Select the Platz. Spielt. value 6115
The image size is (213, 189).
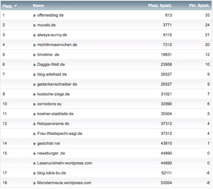pos(167,35)
